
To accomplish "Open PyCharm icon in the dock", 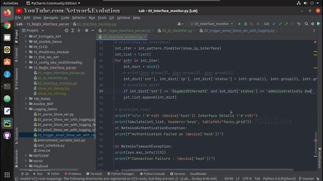I will tap(7, 123).
